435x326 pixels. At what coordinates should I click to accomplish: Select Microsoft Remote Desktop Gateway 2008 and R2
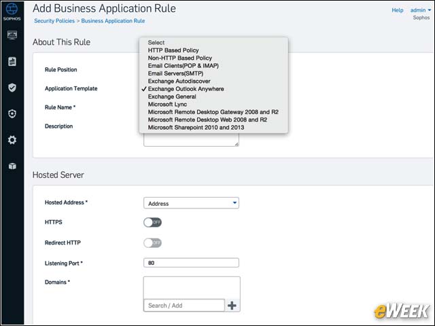[x=213, y=112]
